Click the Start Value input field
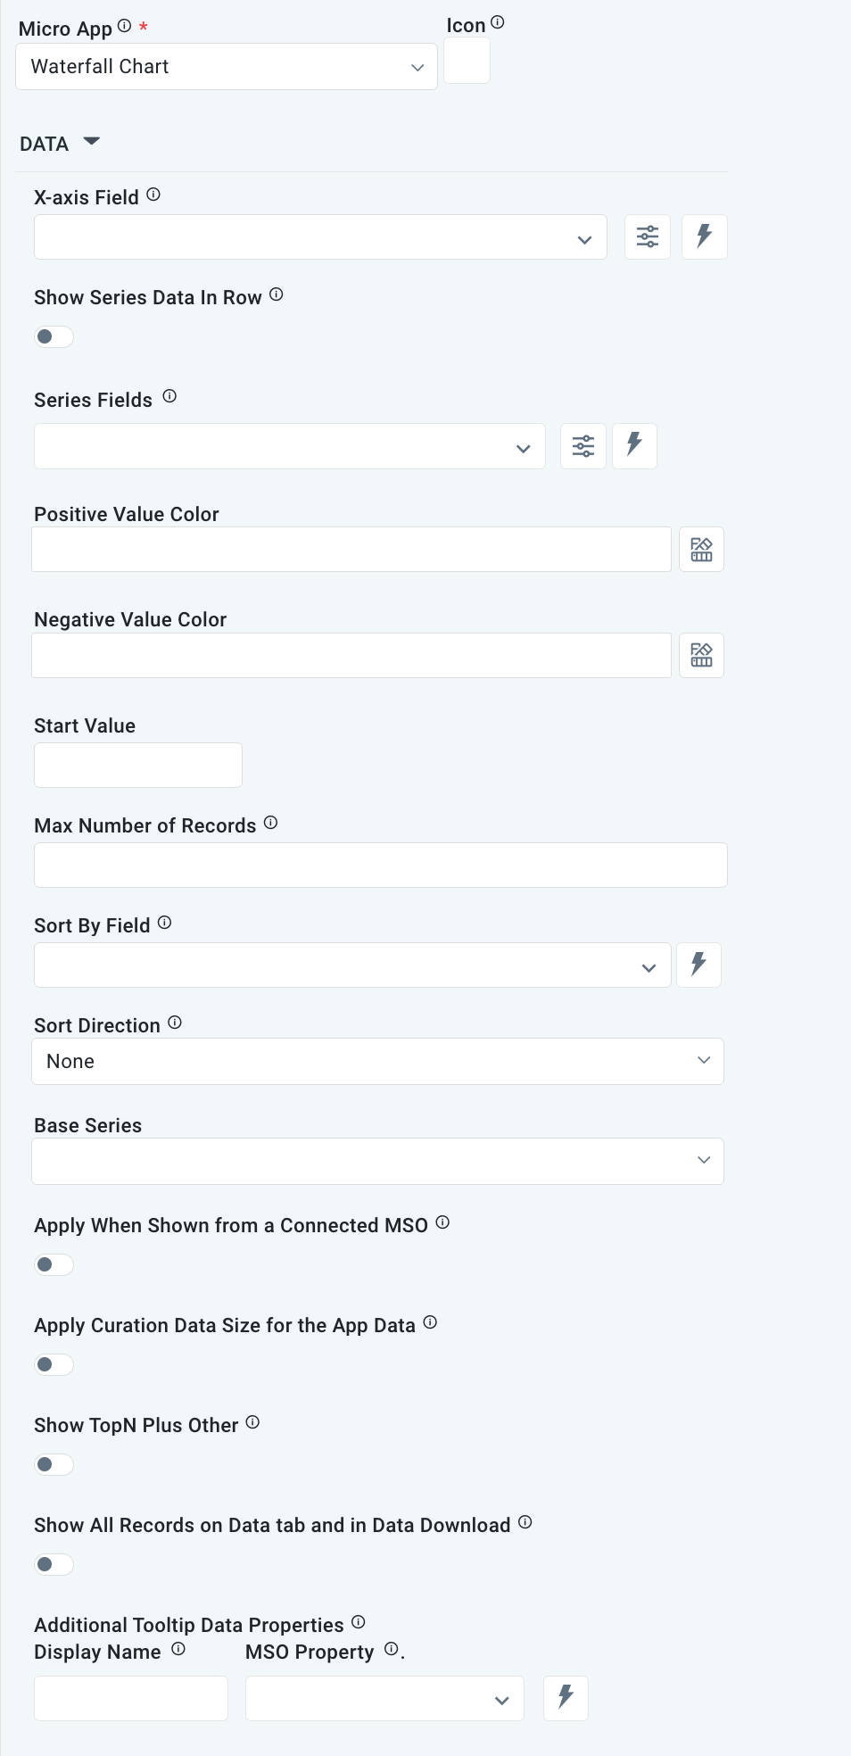 click(x=137, y=765)
